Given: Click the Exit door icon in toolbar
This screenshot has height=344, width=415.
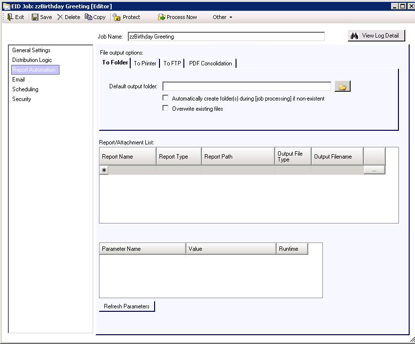Looking at the screenshot, I should tap(10, 17).
